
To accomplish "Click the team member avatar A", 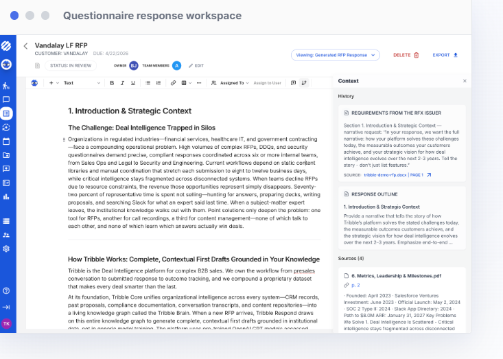I will (x=176, y=65).
